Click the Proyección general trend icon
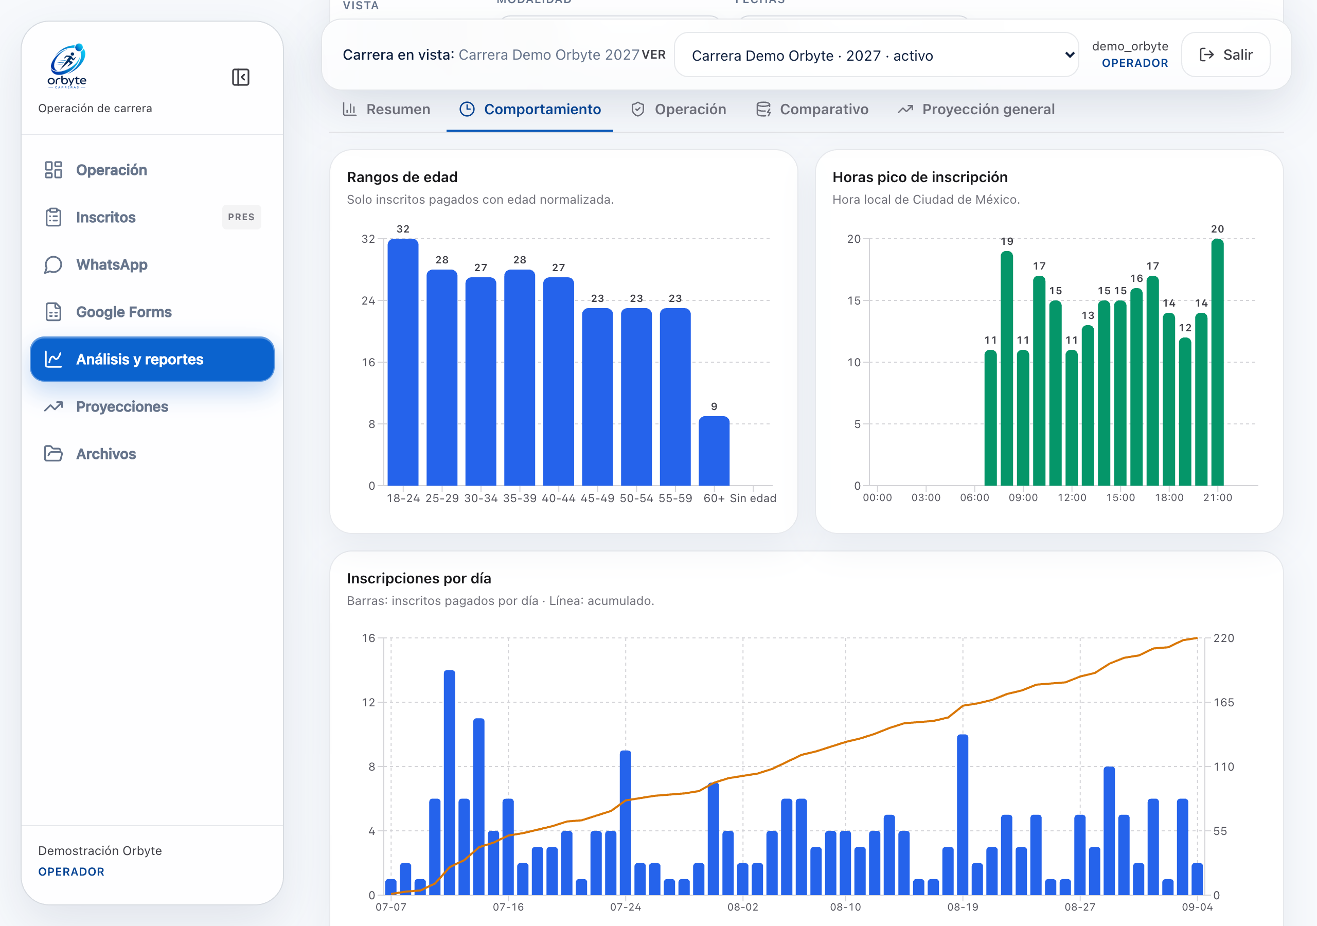 (x=905, y=109)
